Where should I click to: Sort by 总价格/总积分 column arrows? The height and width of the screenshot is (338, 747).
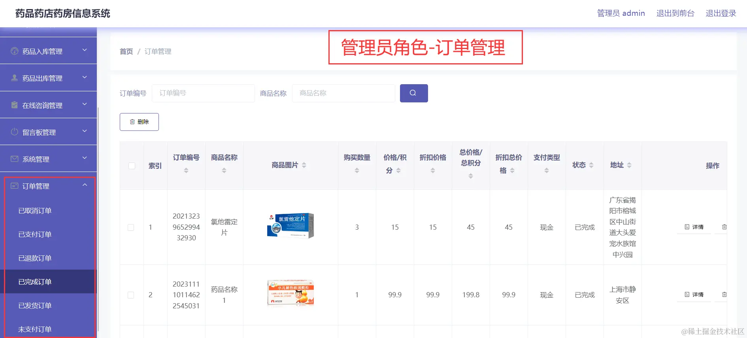click(x=471, y=176)
